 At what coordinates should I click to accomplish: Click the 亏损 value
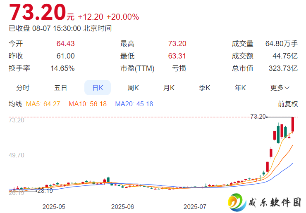(x=179, y=68)
